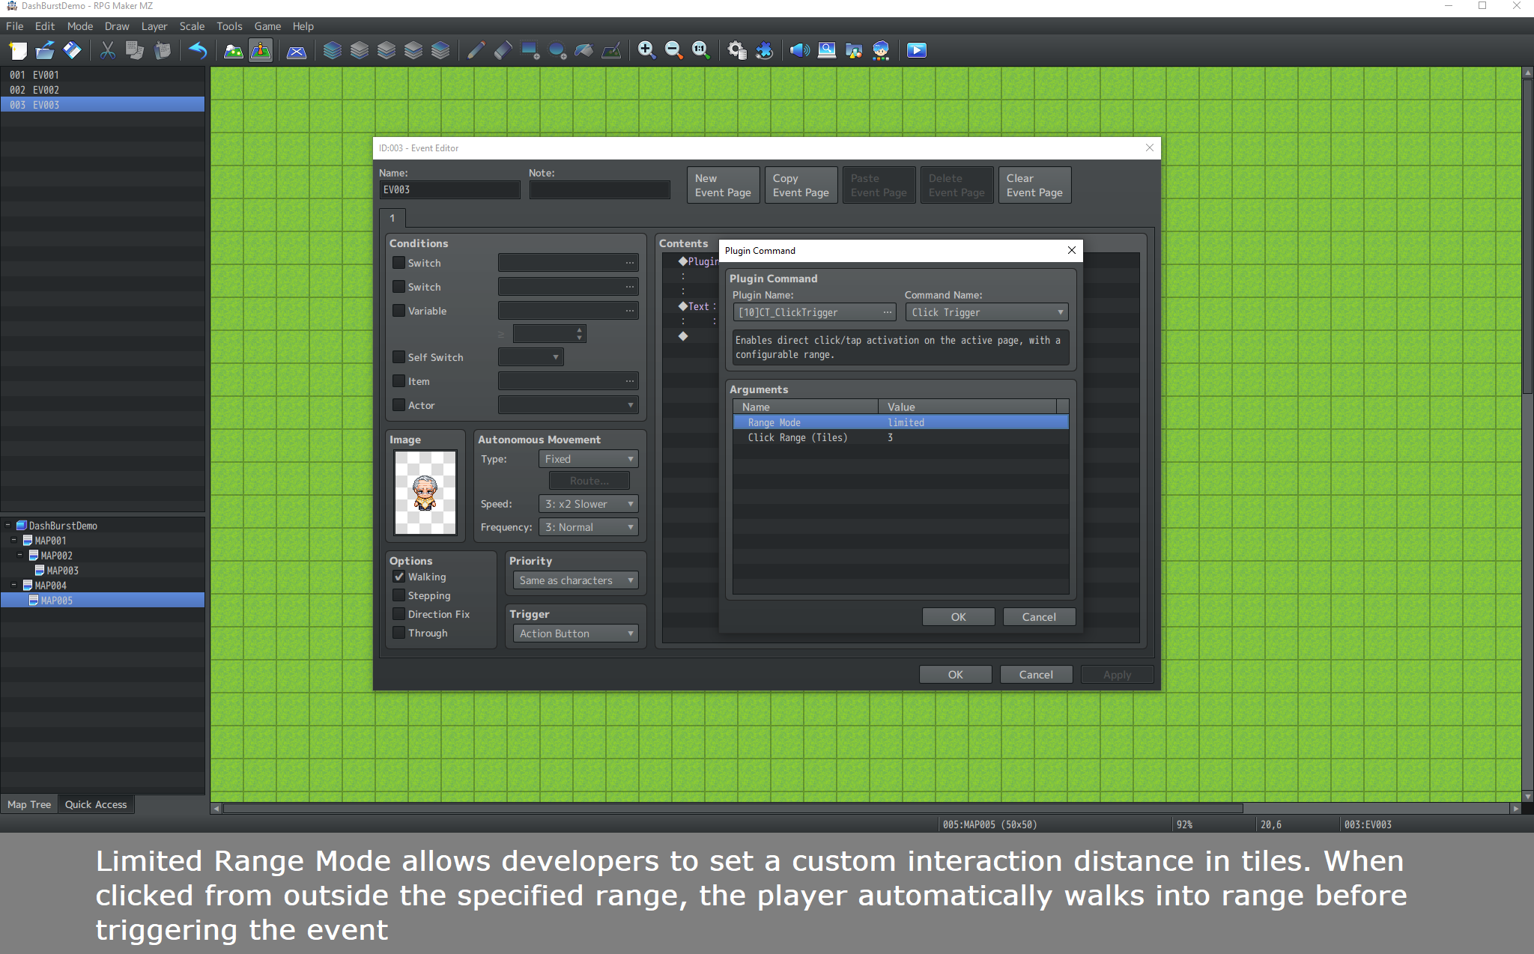Viewport: 1534px width, 954px height.
Task: Click the Zoom Out magnifier icon
Action: [x=673, y=50]
